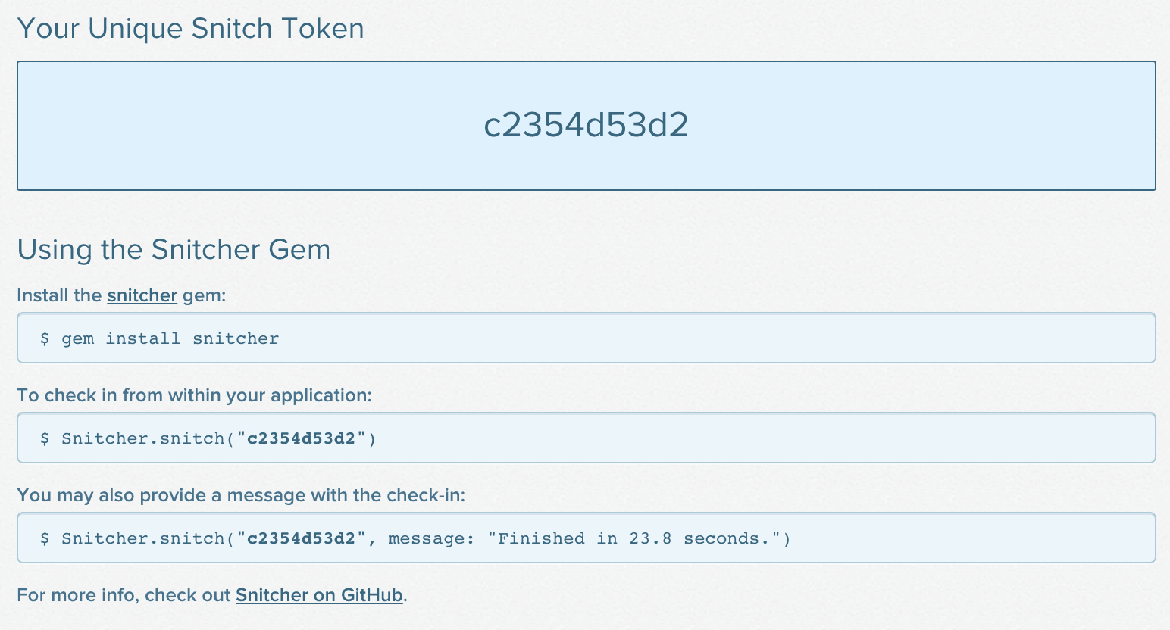Click the bold token in the message command
The width and height of the screenshot is (1170, 630).
[x=302, y=538]
